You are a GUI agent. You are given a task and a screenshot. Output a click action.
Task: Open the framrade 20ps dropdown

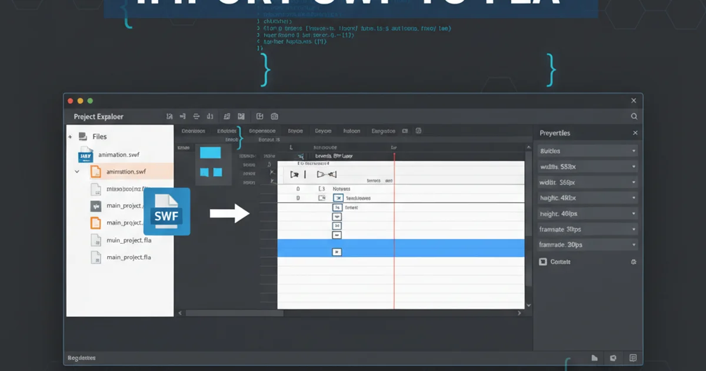[x=587, y=244]
